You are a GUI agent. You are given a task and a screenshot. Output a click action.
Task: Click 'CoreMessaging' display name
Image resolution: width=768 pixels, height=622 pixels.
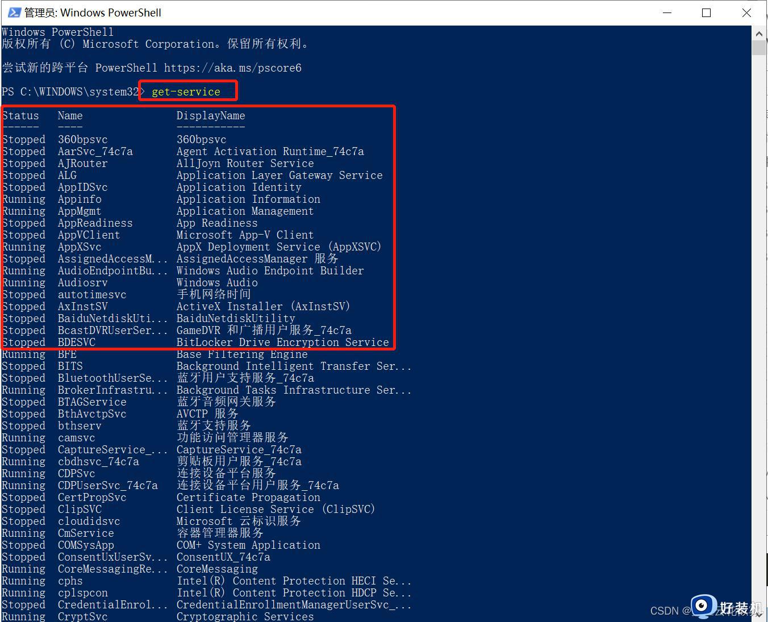pyautogui.click(x=217, y=569)
